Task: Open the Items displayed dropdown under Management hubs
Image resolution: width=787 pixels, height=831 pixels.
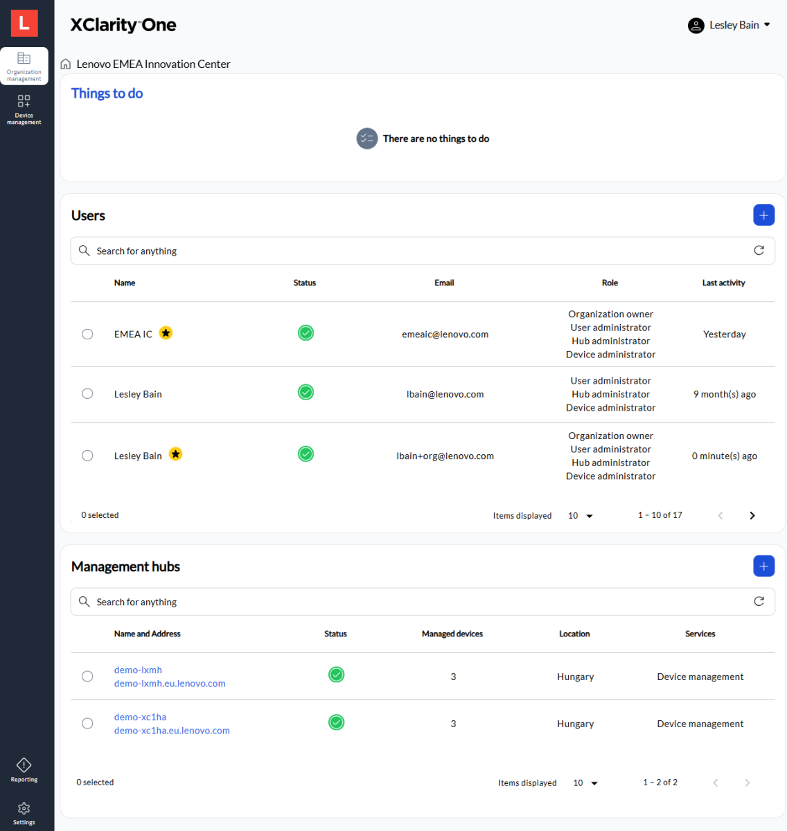Action: 585,783
